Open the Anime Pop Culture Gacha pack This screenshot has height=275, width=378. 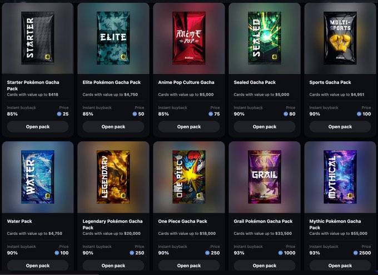point(189,126)
